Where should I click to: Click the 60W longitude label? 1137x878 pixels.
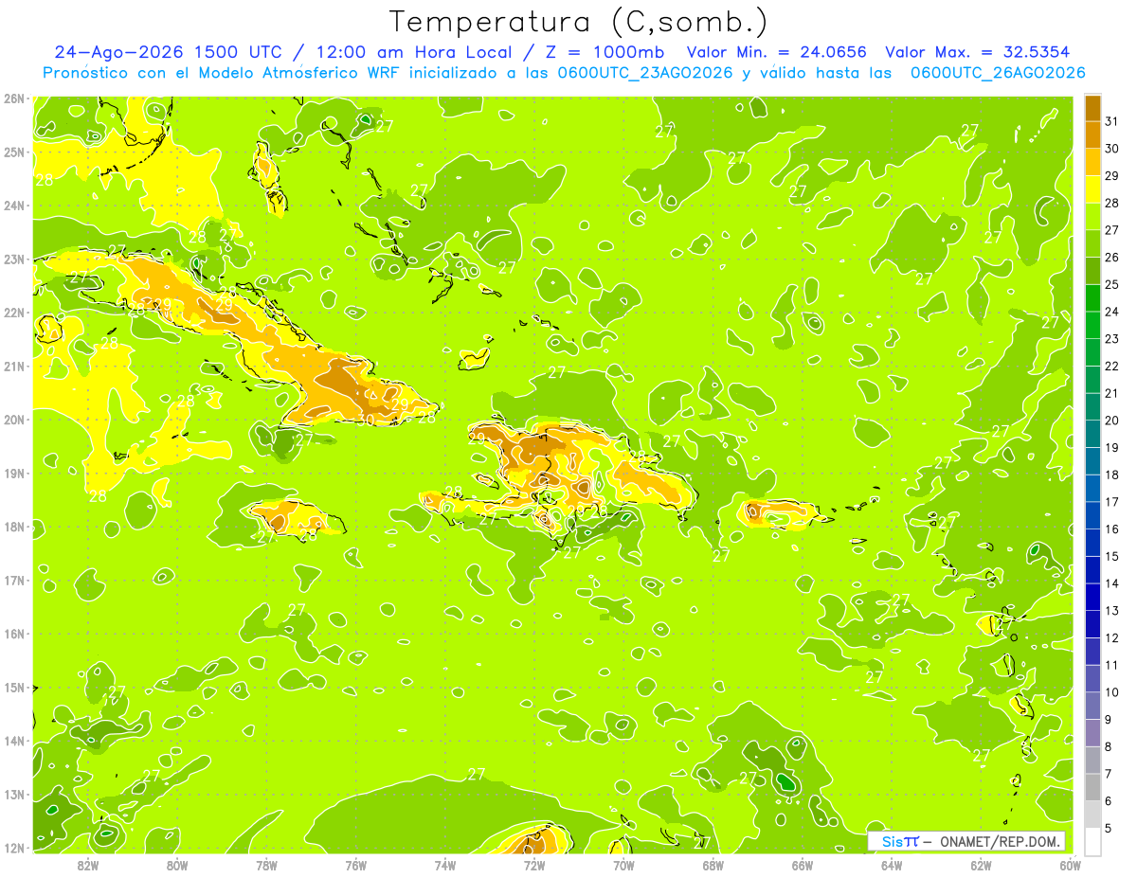1071,865
